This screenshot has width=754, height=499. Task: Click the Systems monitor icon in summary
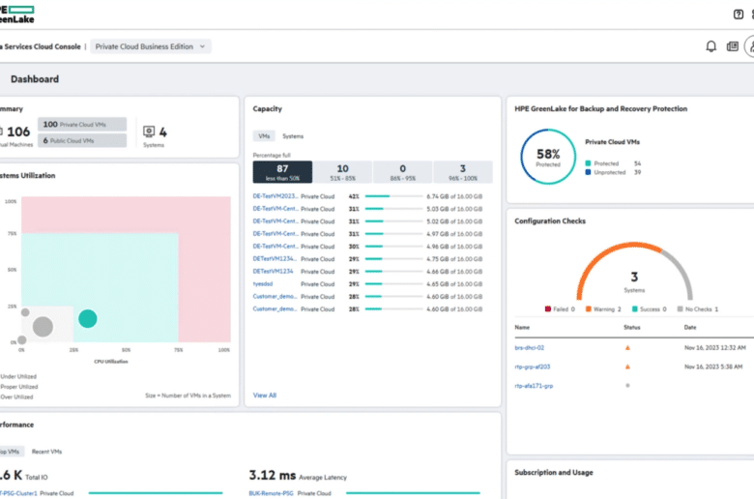(x=149, y=132)
